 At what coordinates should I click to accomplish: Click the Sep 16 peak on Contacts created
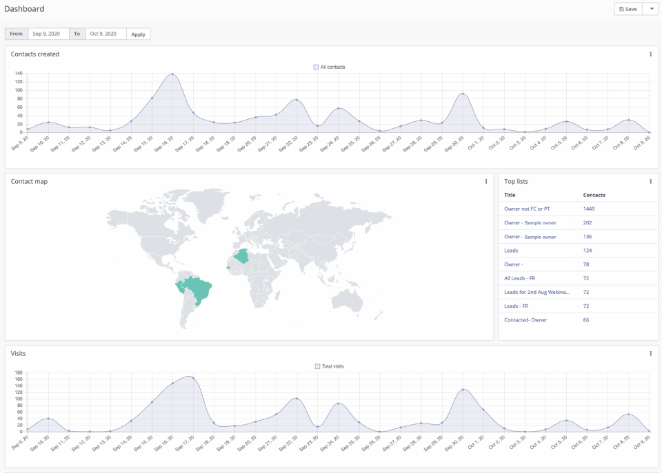pos(172,73)
